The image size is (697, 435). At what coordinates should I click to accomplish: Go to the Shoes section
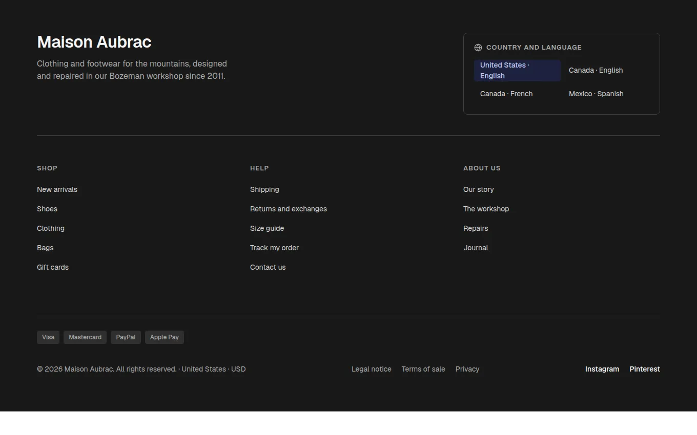pos(47,209)
